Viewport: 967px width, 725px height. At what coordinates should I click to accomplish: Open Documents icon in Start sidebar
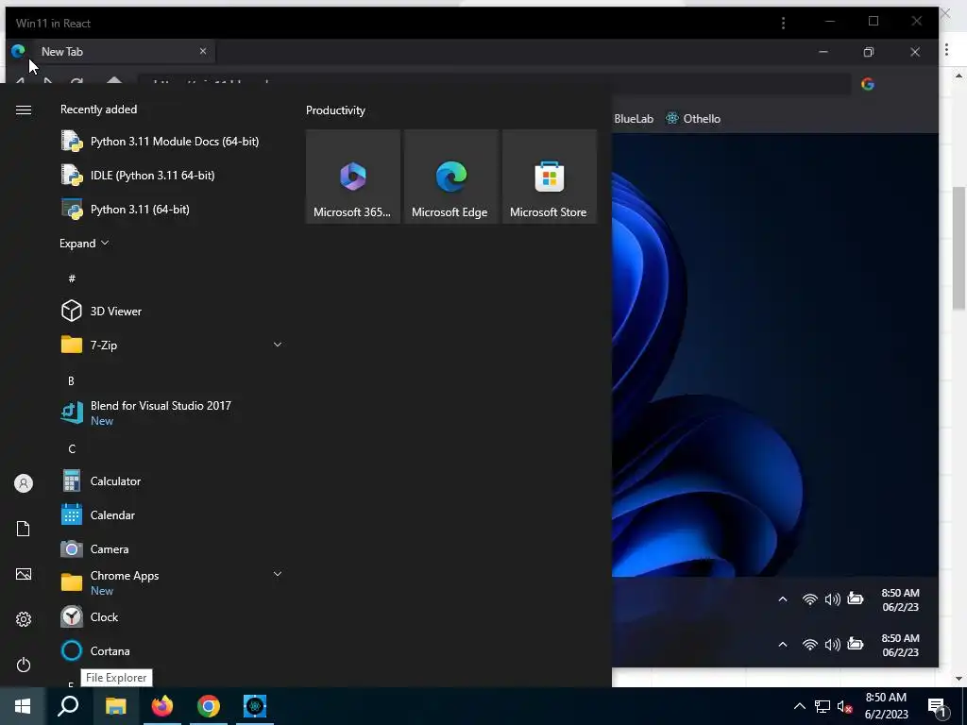24,529
